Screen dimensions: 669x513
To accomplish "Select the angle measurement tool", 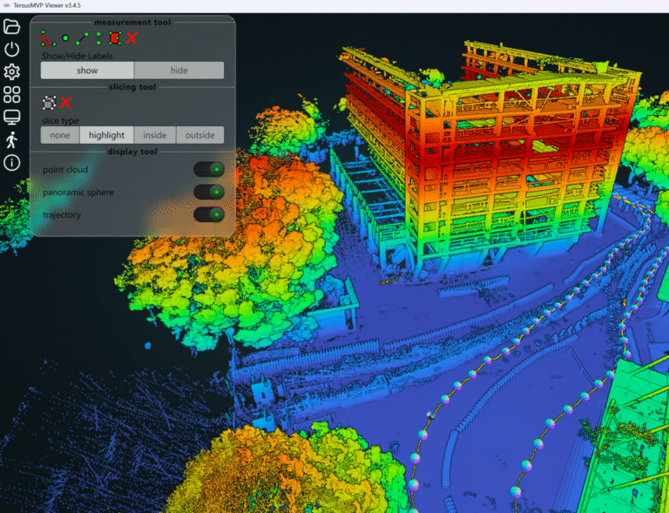I will [x=47, y=37].
